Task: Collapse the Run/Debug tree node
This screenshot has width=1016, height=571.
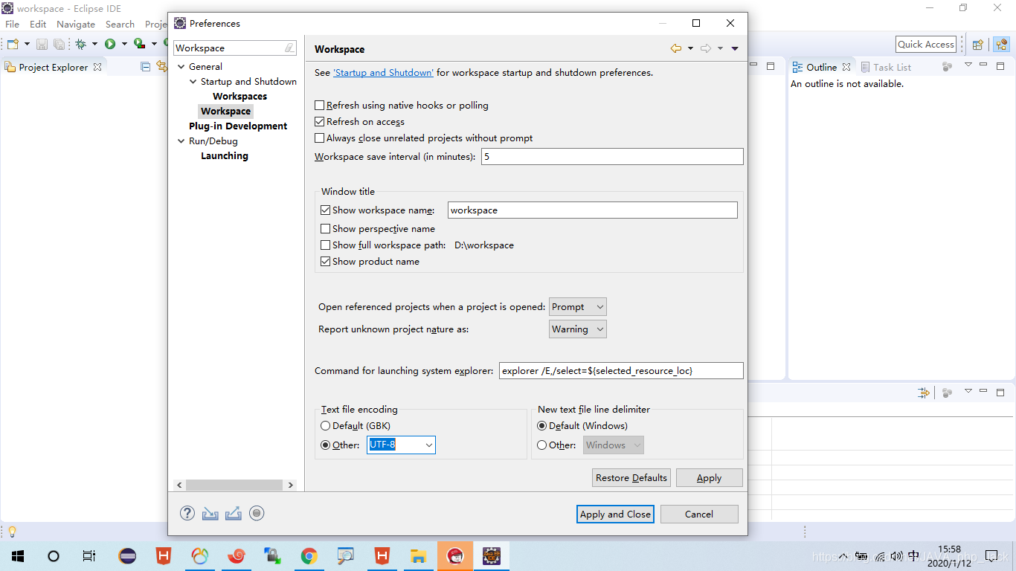Action: click(181, 141)
